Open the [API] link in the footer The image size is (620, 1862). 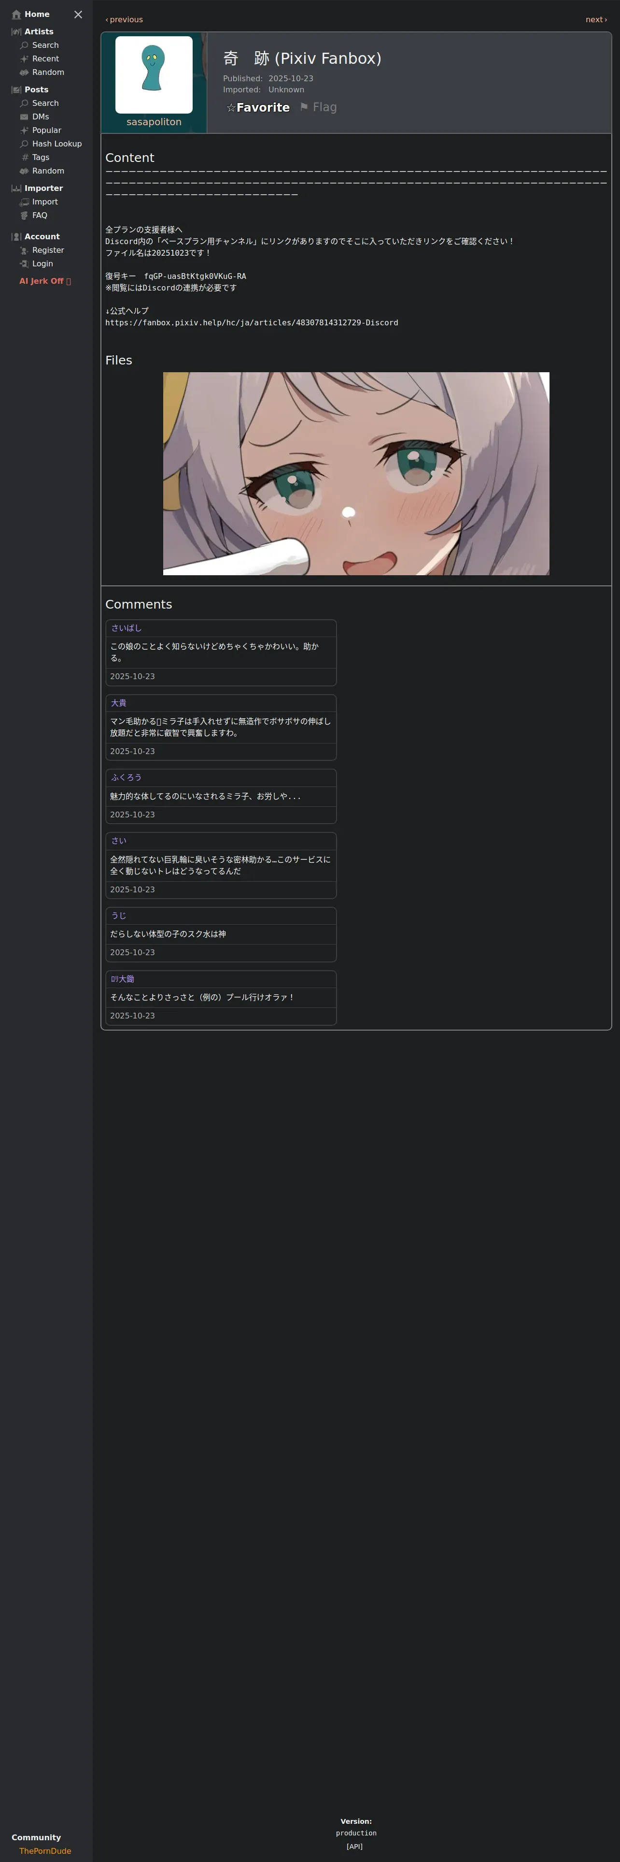(x=354, y=1846)
